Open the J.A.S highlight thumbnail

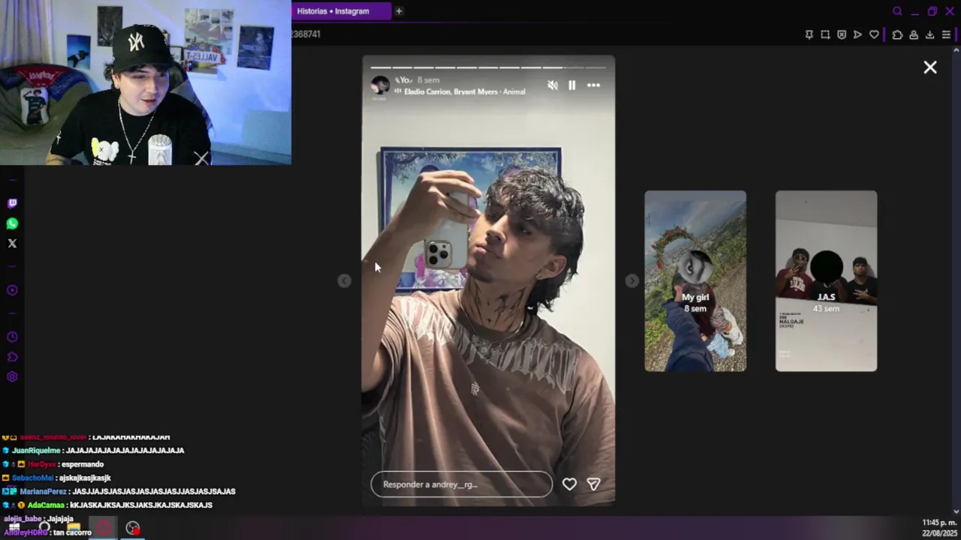pos(826,281)
